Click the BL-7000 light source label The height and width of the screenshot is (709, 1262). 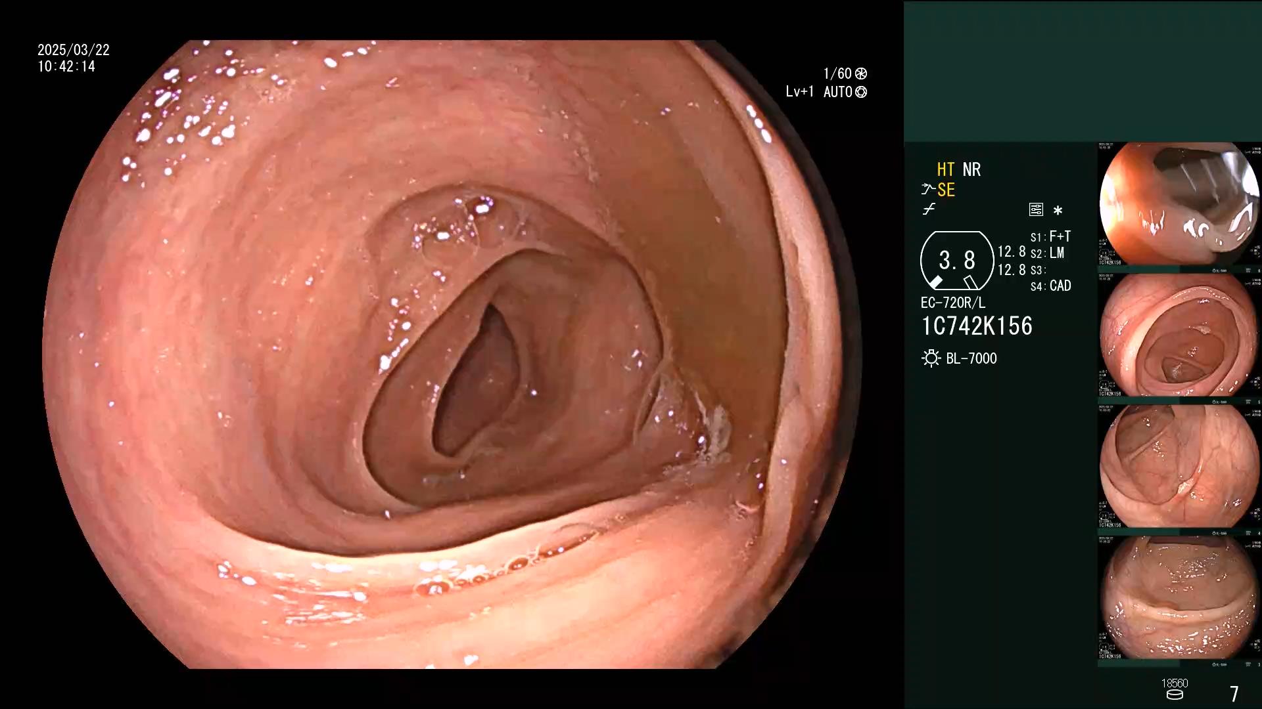coord(971,358)
